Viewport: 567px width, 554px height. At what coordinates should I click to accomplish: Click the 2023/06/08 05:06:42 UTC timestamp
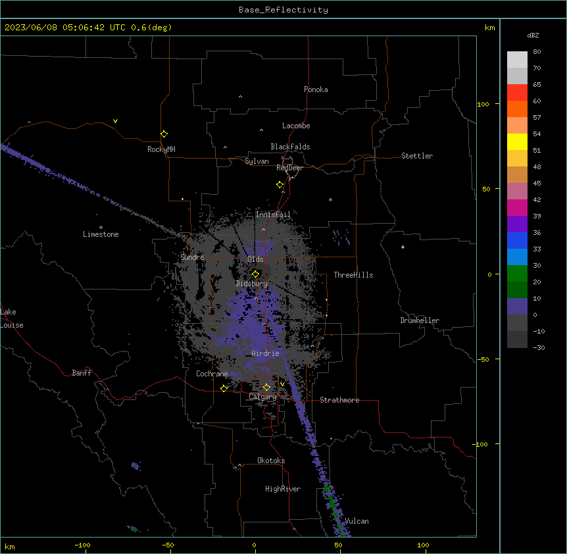tap(65, 28)
